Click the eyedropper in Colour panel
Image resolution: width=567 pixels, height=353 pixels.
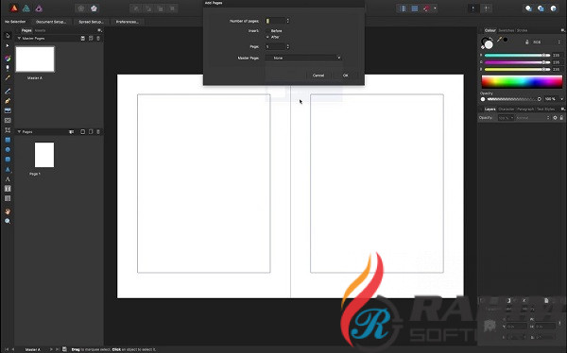499,40
